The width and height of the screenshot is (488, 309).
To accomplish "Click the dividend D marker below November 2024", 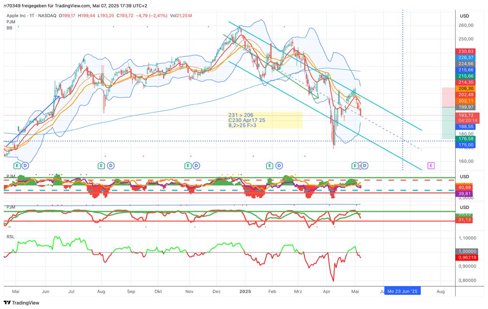I will [196, 166].
